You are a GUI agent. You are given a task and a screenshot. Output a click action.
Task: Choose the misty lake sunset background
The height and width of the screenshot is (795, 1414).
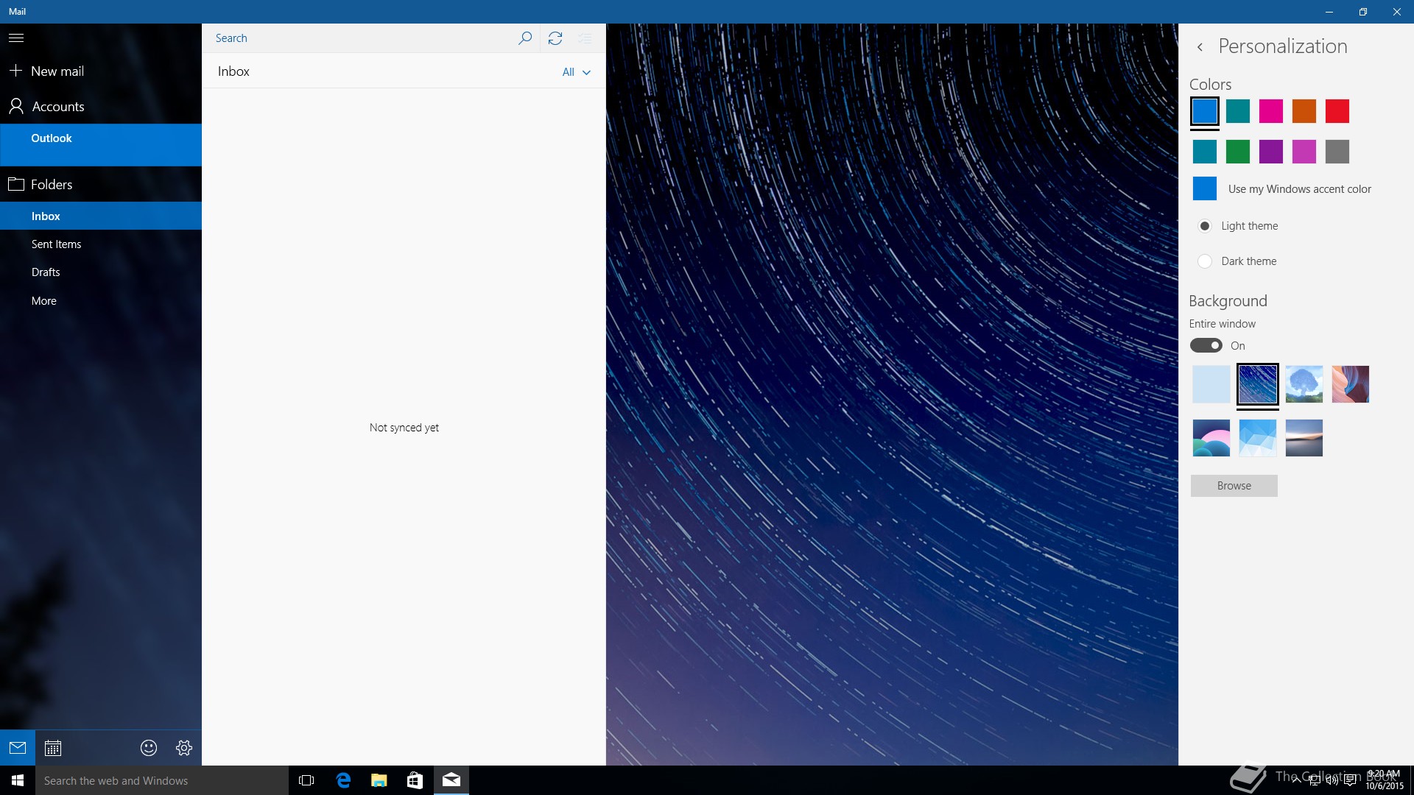coord(1304,438)
